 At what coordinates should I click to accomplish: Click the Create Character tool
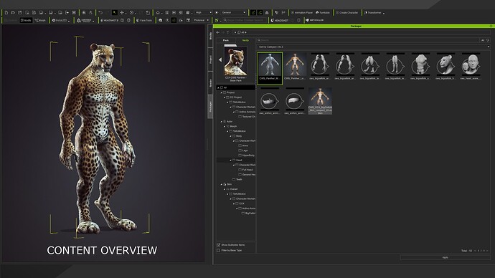pyautogui.click(x=347, y=13)
